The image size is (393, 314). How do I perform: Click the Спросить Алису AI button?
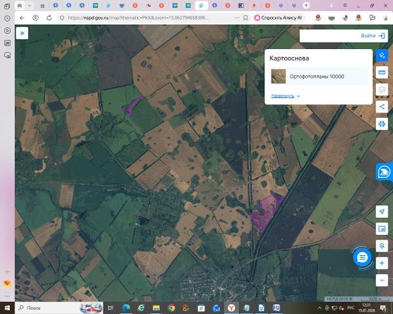(277, 18)
